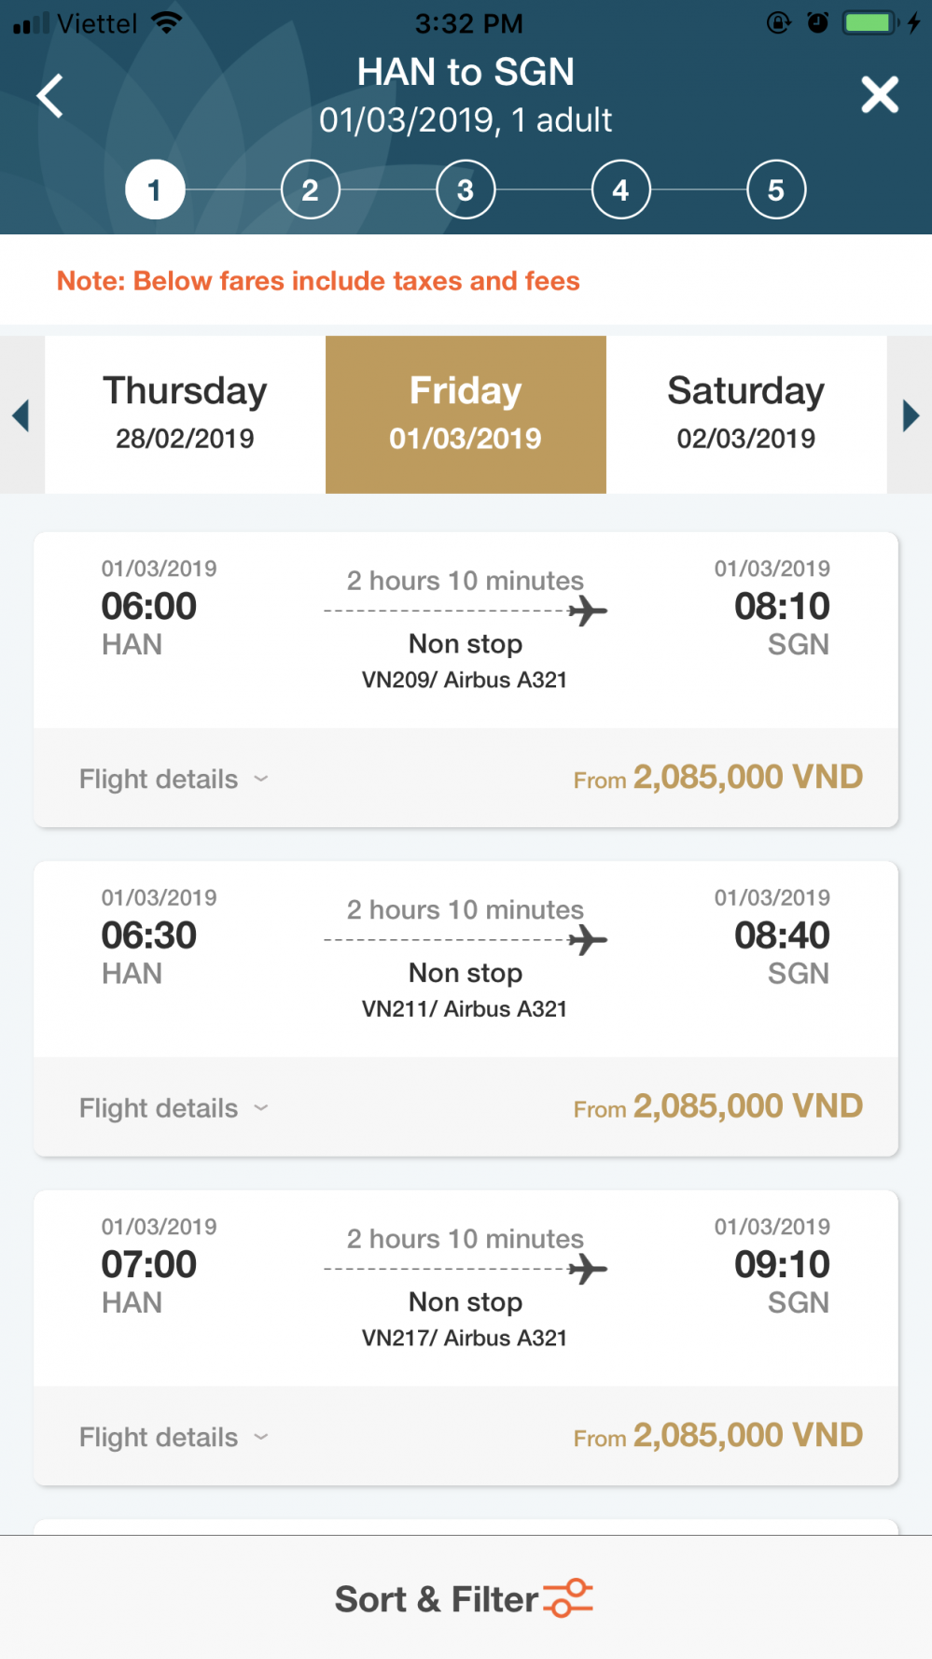Go to earlier dates with the left arrow
The image size is (932, 1659).
pyautogui.click(x=21, y=415)
